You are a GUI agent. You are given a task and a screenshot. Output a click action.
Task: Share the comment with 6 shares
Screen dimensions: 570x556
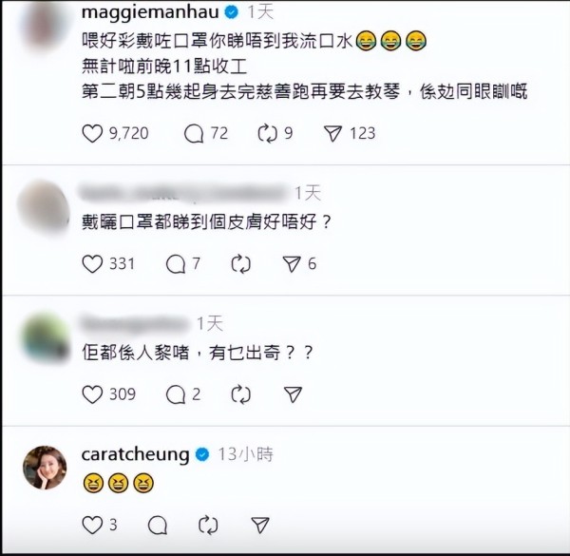pyautogui.click(x=292, y=263)
